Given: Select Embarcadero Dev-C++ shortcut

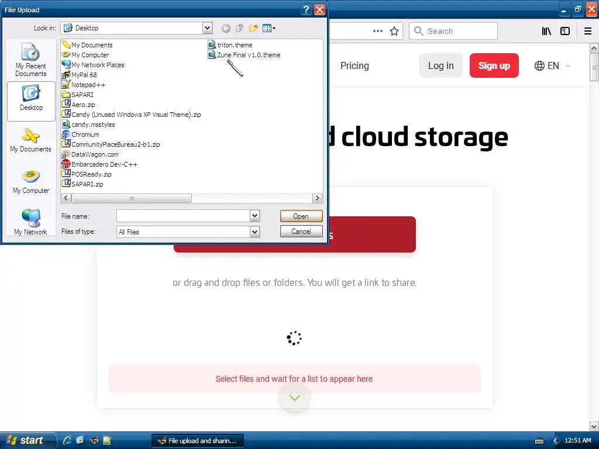Looking at the screenshot, I should [99, 164].
